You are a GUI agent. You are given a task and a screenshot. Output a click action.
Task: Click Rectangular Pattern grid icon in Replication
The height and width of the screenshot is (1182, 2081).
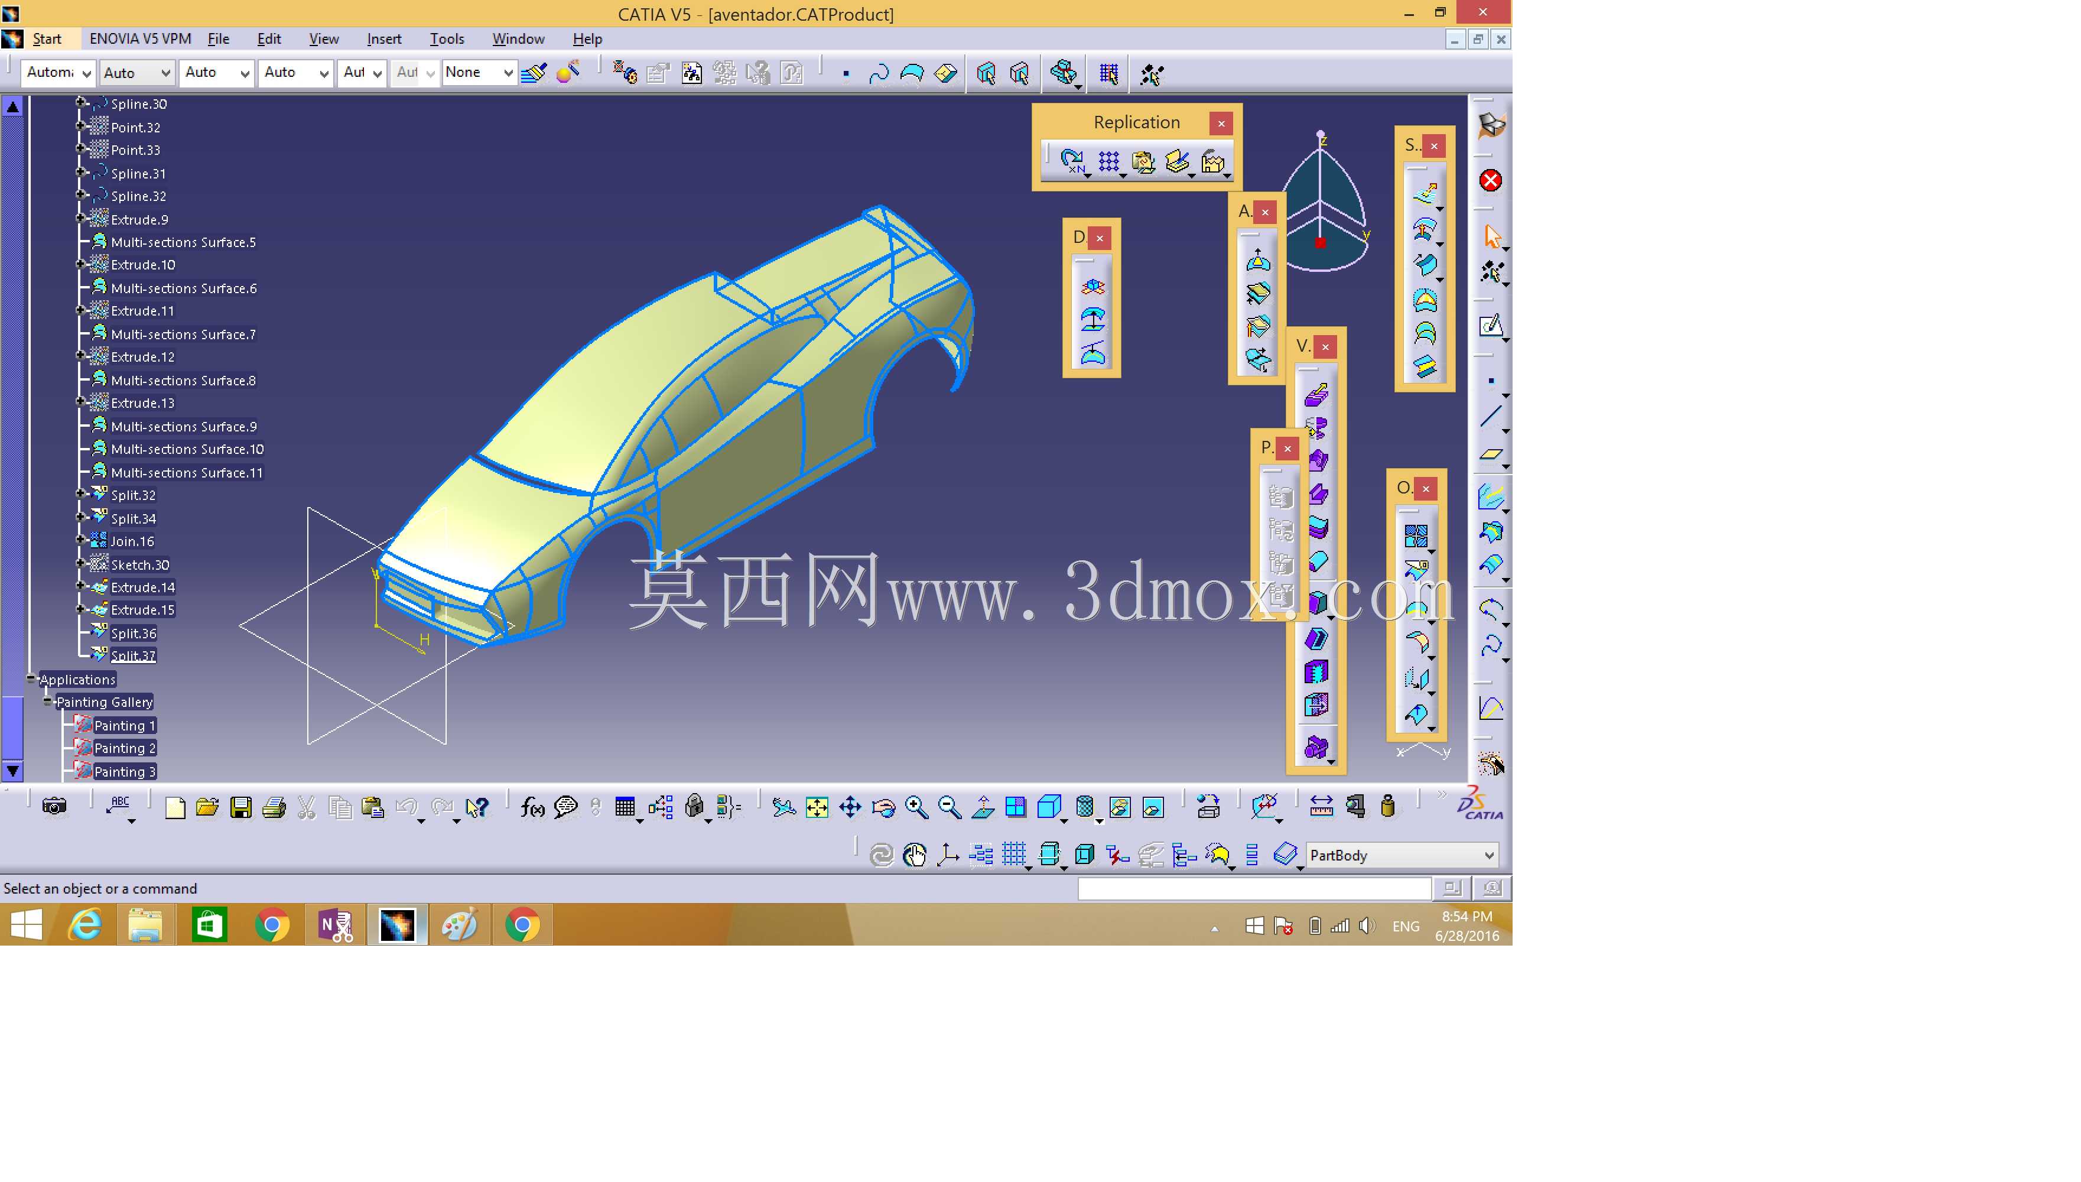(1108, 161)
